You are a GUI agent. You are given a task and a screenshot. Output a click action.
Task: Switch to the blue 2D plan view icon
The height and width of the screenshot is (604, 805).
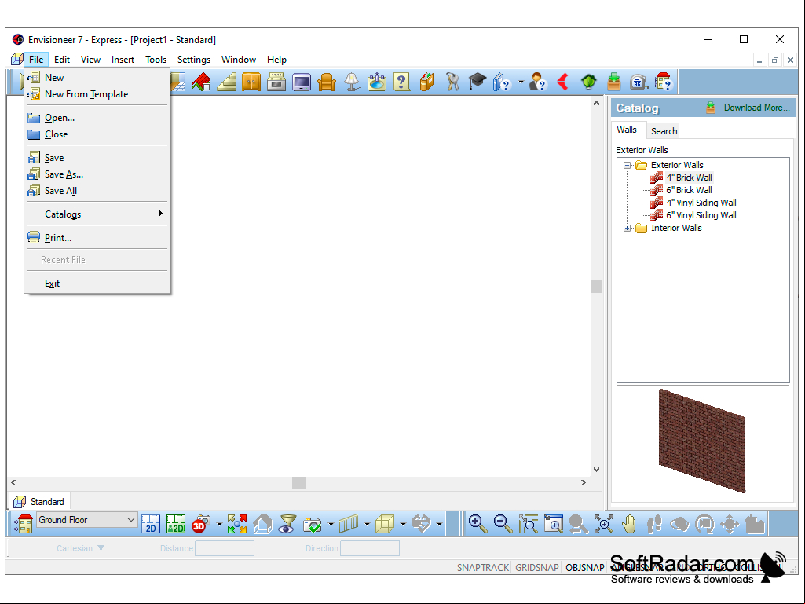point(151,524)
